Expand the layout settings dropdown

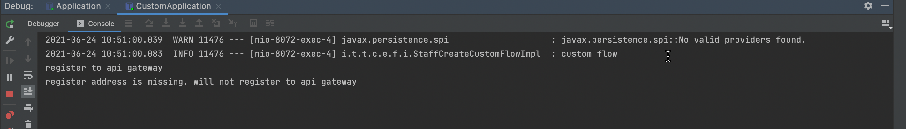click(886, 24)
